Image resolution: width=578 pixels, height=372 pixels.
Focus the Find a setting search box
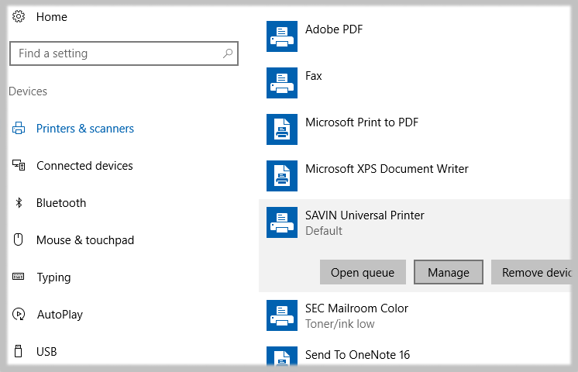click(116, 53)
